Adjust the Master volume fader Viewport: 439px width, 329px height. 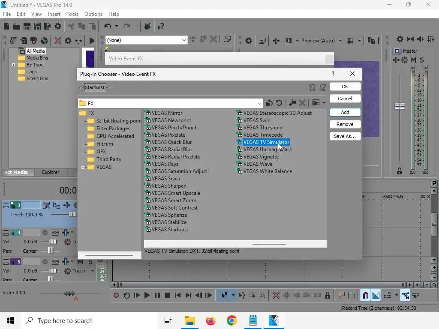[400, 106]
